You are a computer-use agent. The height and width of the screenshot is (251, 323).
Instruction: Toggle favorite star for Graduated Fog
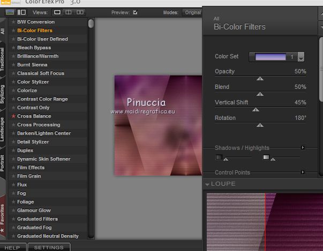[x=13, y=227]
